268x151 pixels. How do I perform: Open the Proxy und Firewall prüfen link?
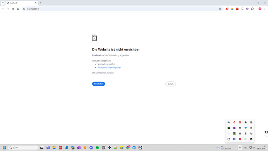pyautogui.click(x=110, y=67)
